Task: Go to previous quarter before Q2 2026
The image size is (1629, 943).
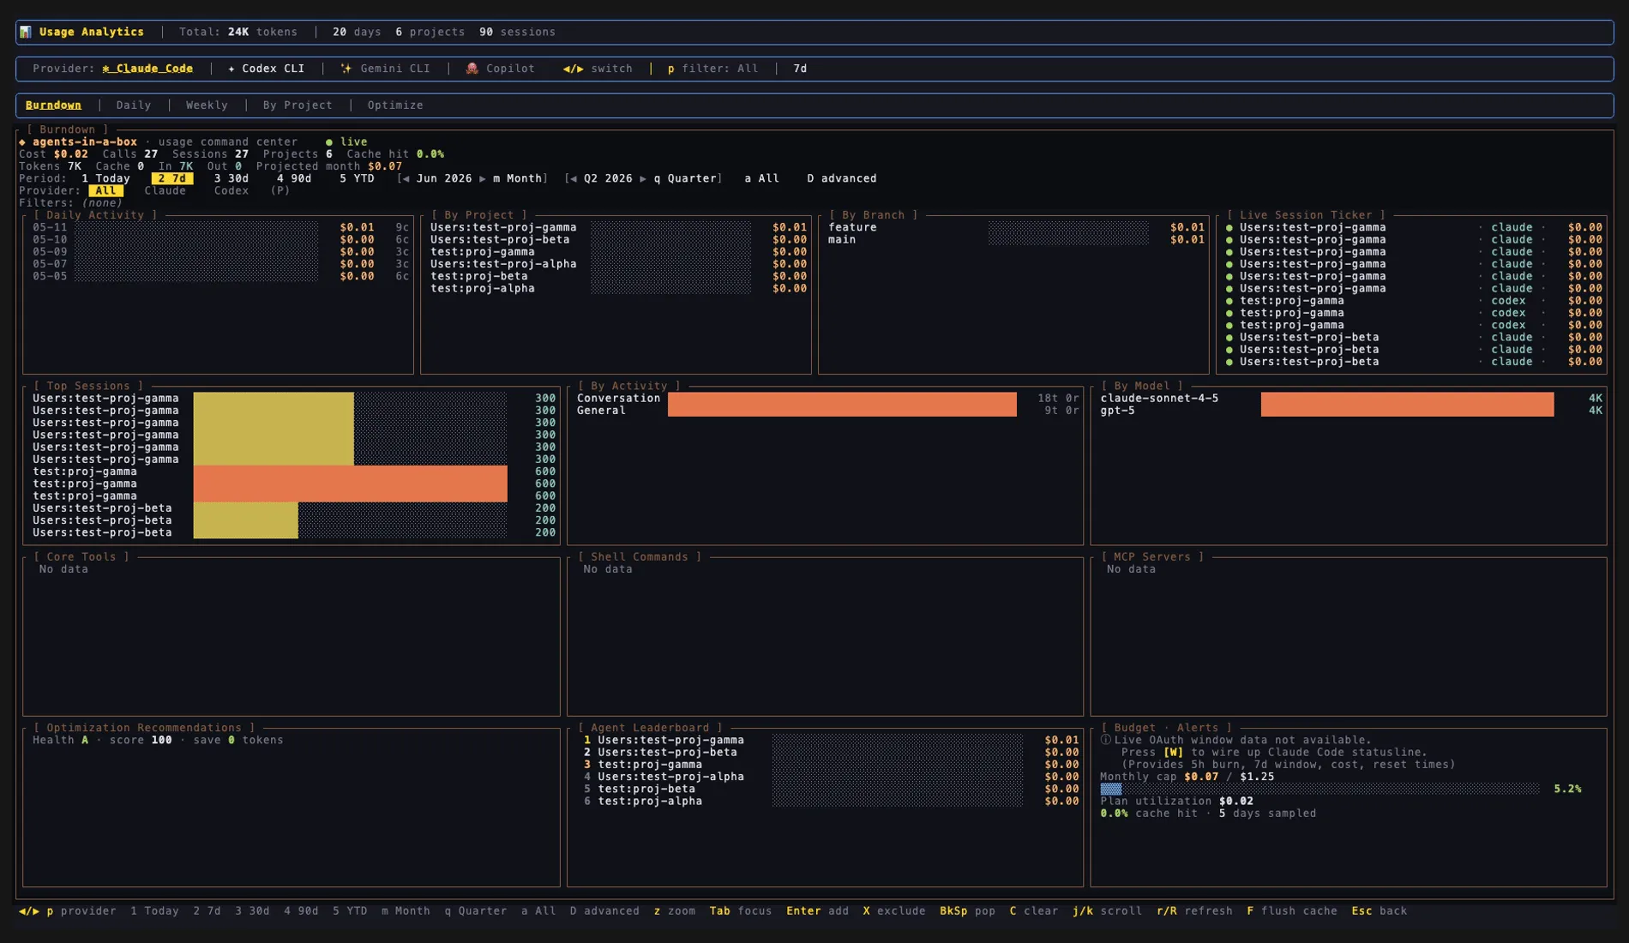Action: (574, 179)
